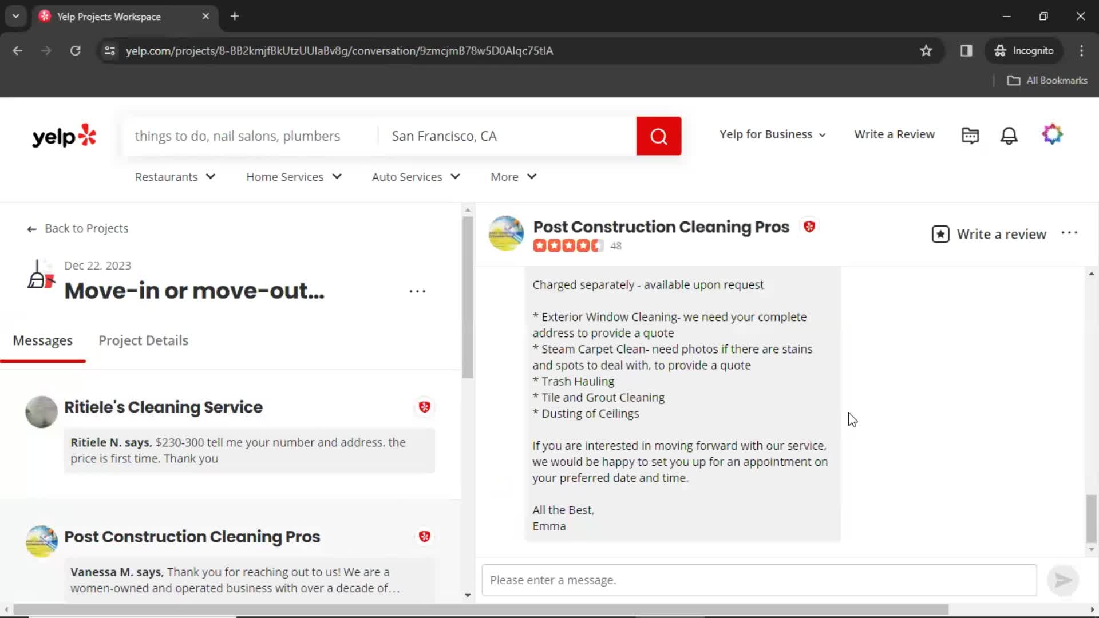The image size is (1099, 618).
Task: Click the left panel vertical scrollbar
Action: (468, 298)
